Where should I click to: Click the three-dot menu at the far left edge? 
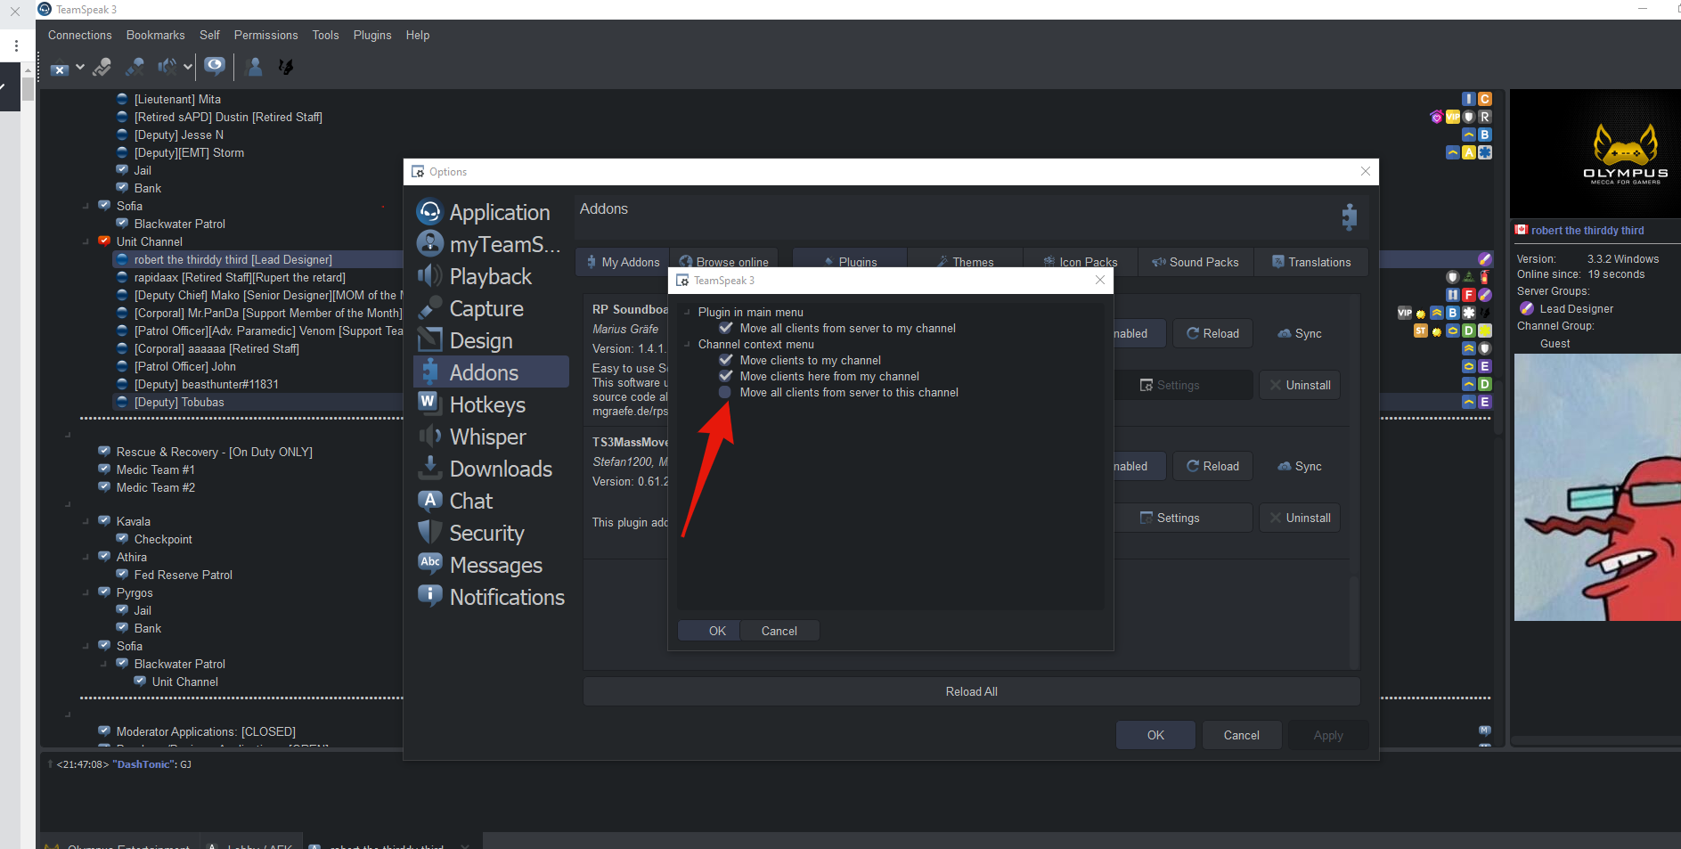(16, 45)
